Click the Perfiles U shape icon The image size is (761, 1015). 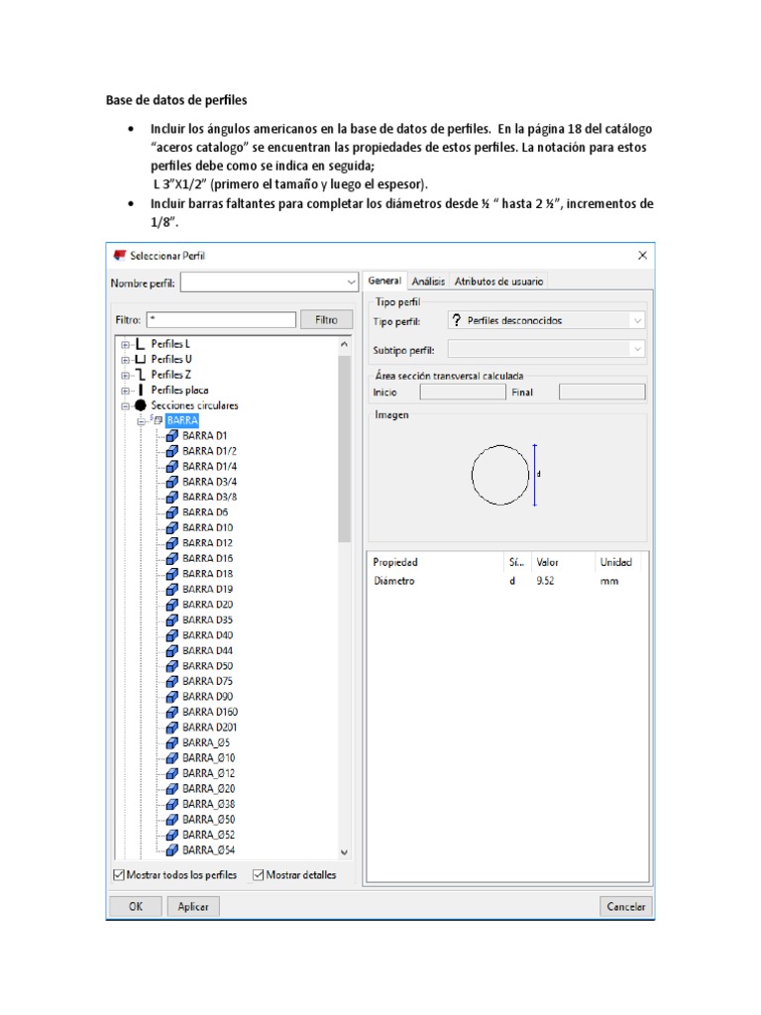140,359
